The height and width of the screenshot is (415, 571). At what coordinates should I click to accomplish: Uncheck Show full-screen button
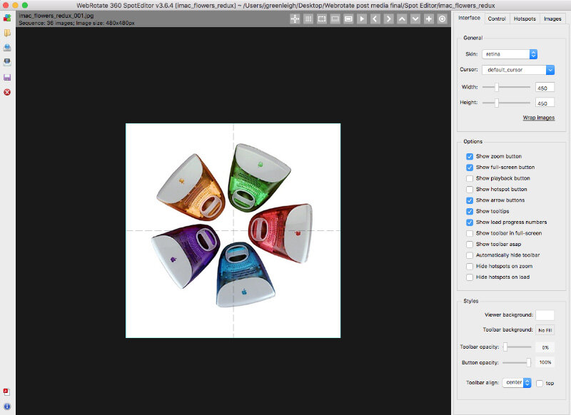point(470,168)
